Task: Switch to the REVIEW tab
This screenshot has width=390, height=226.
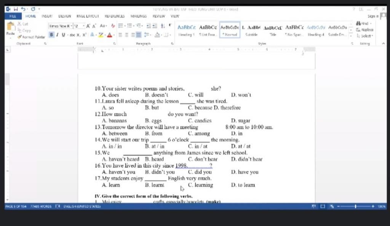Action: pyautogui.click(x=159, y=16)
